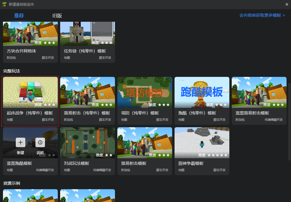Close the 新建基岩版组件 dialog

click(287, 4)
